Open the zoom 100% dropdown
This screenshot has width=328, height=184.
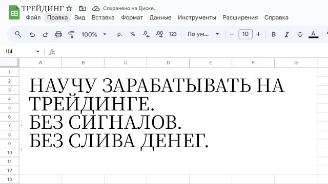tap(94, 34)
